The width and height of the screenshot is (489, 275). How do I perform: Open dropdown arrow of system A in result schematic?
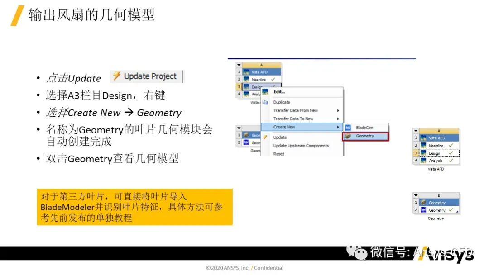tap(416, 131)
